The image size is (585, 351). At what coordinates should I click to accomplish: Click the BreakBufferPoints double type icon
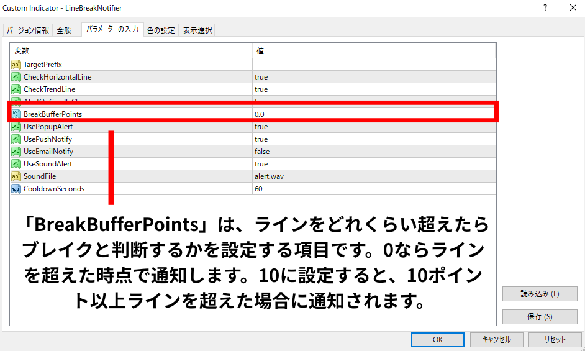(16, 114)
